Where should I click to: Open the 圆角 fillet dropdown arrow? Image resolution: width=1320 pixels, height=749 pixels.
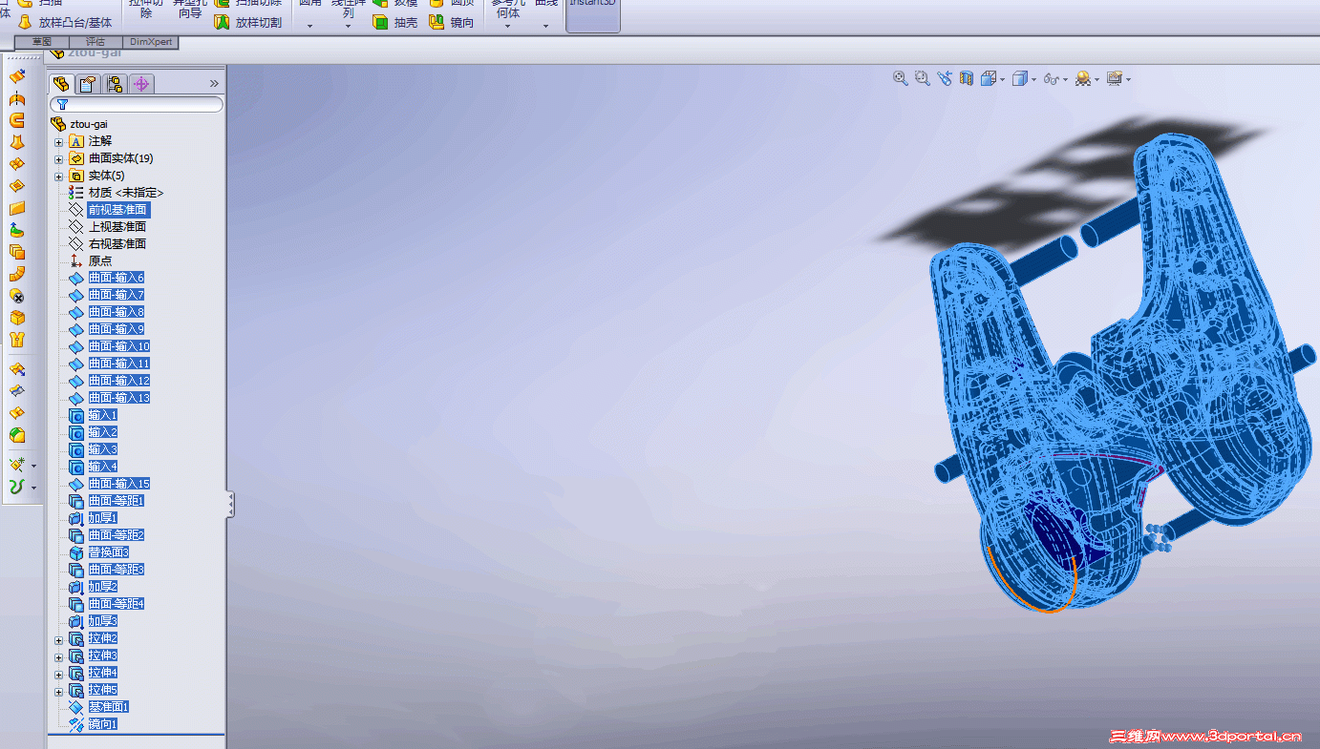(x=309, y=26)
